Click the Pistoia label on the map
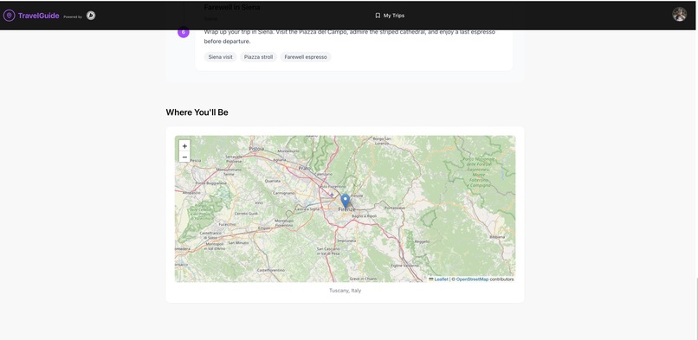698x340 pixels. 257,149
